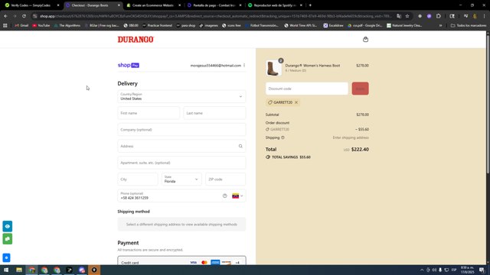Open the phone country flag selector
Screen dimensions: 490x275
pyautogui.click(x=237, y=196)
